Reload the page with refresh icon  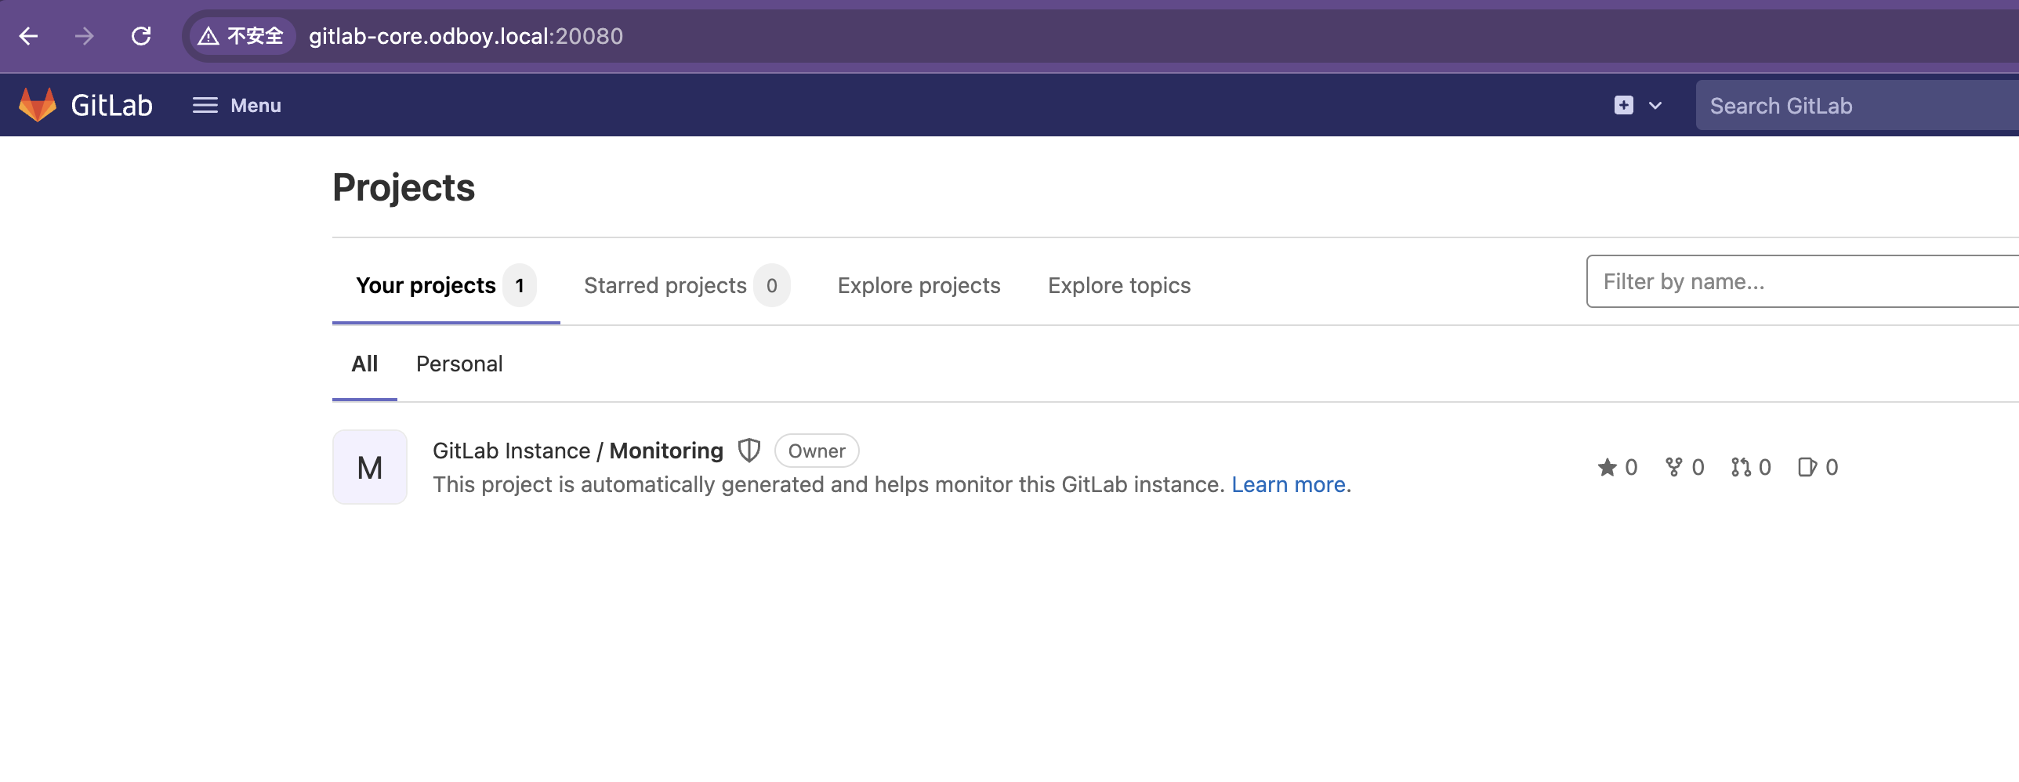coord(141,36)
